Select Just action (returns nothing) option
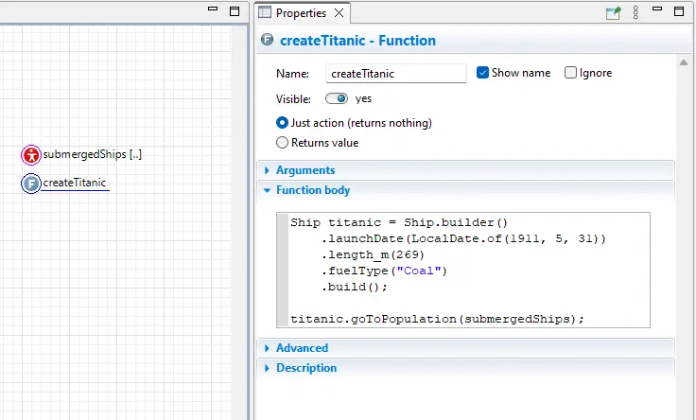 [282, 123]
